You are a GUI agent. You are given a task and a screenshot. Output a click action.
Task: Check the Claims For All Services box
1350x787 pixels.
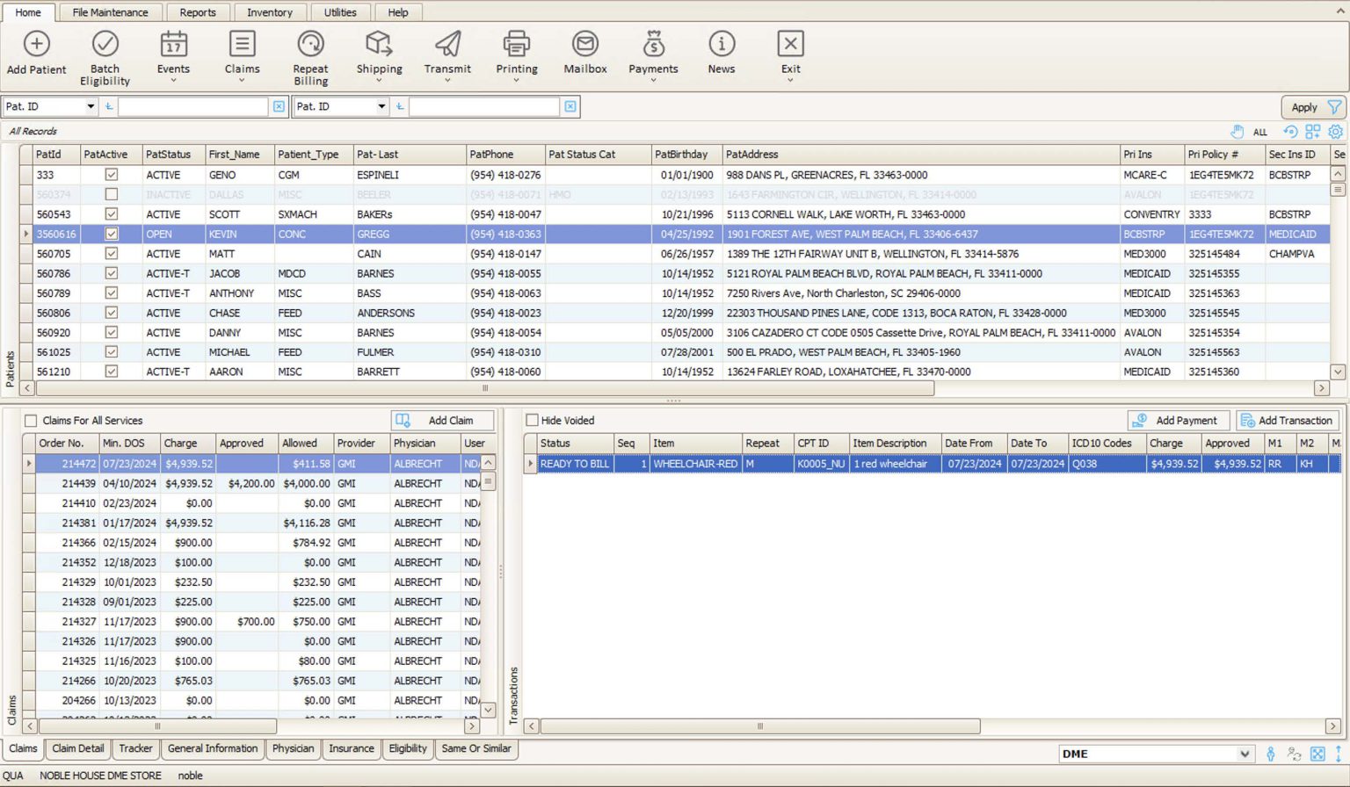coord(32,420)
